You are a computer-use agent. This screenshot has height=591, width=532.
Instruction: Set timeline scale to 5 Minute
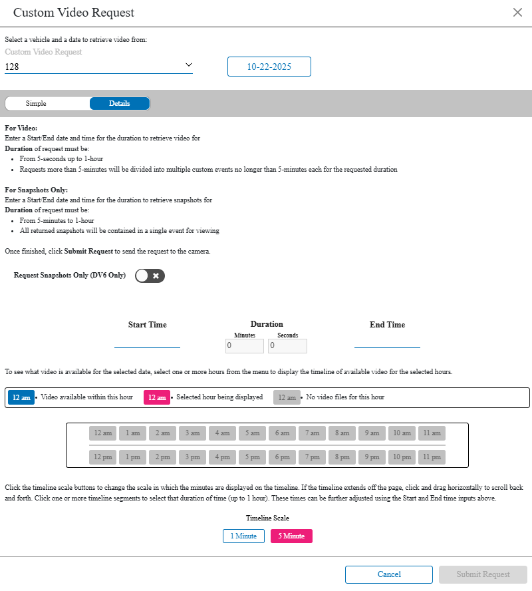291,536
